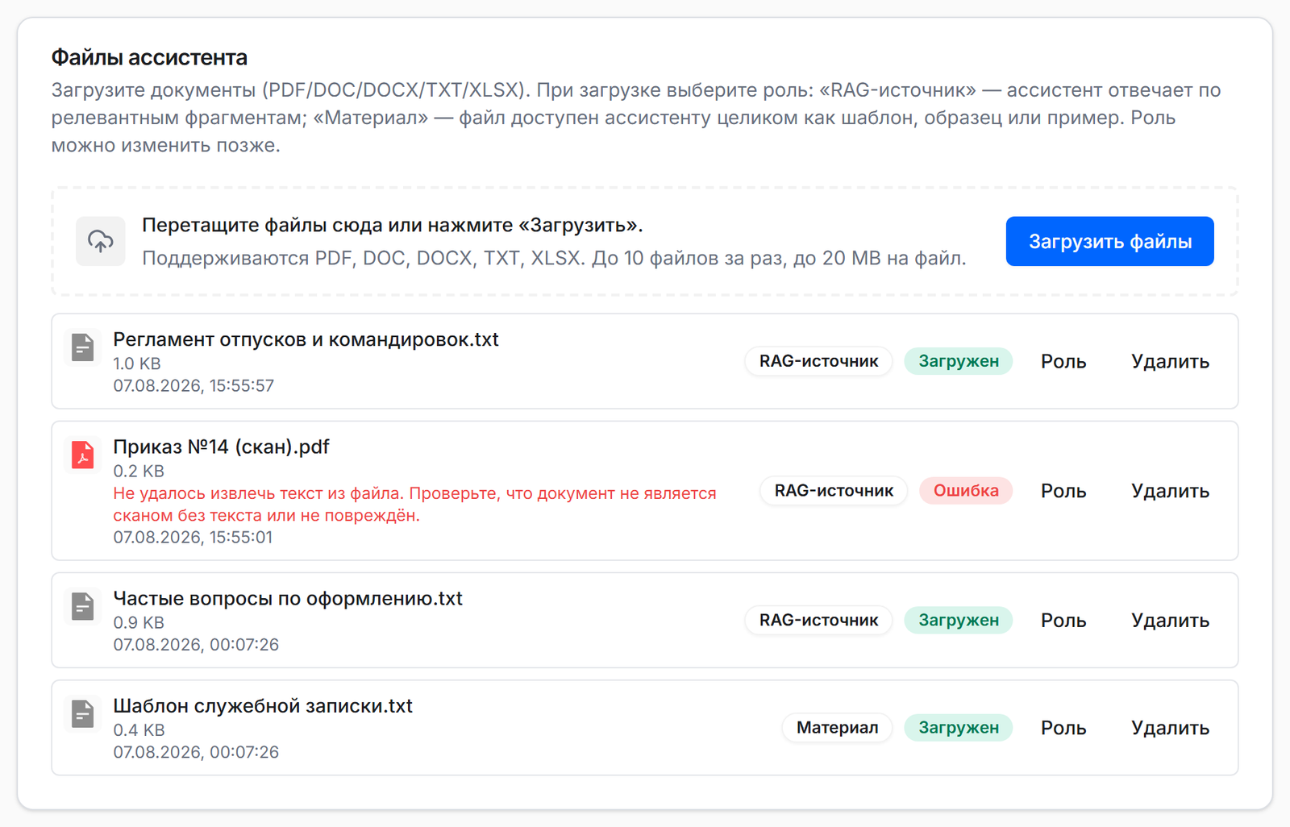Click the "0.2 KB" file size
The height and width of the screenshot is (827, 1290).
139,472
